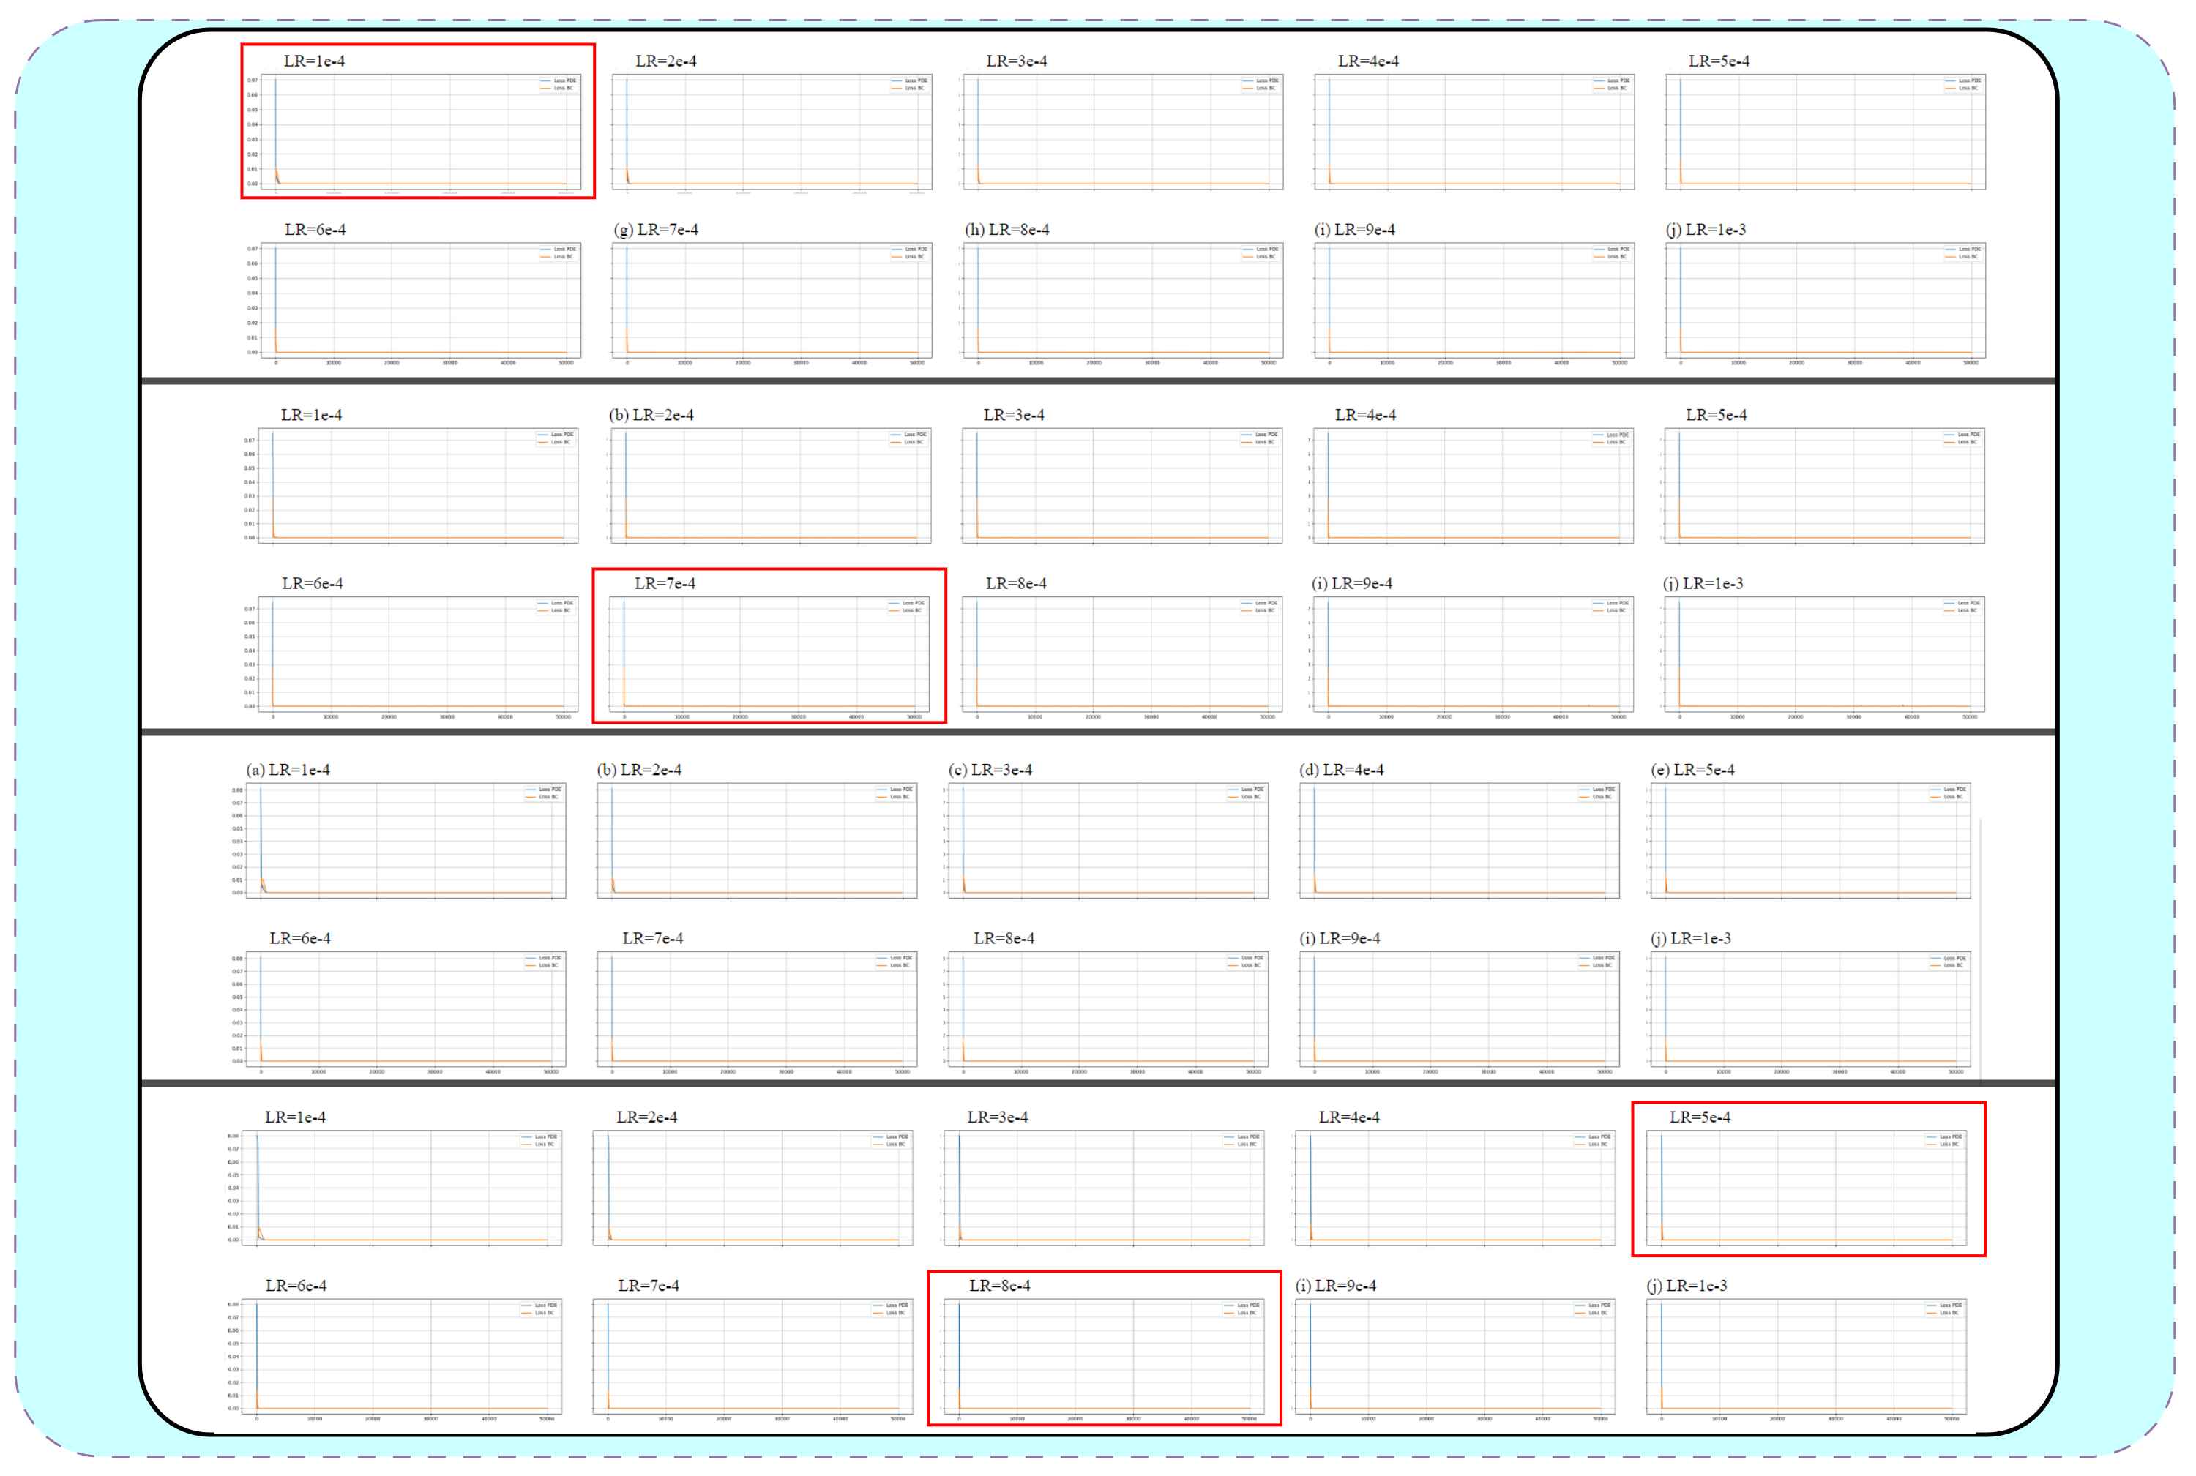Viewport: 2196px width, 1476px height.
Task: Click the plot under the "(a) LR=1e-4" caption
Action: (405, 841)
